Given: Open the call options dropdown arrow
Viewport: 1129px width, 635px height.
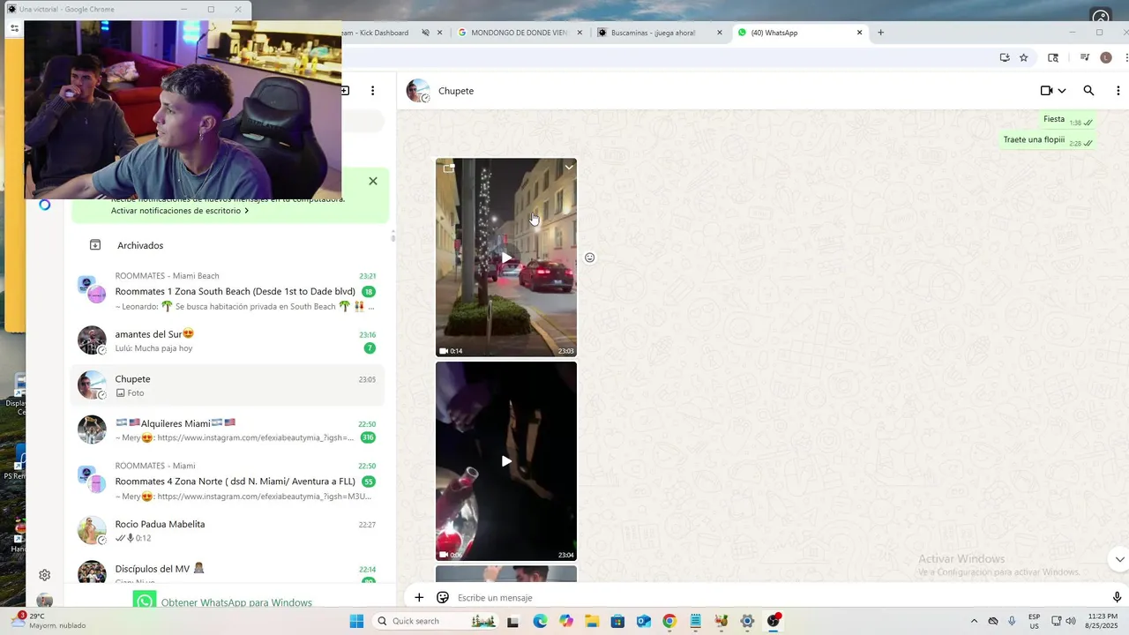Looking at the screenshot, I should point(1062,91).
